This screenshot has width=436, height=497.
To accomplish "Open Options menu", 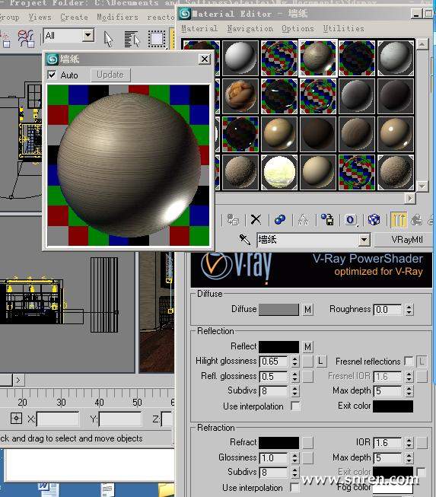I will 298,28.
